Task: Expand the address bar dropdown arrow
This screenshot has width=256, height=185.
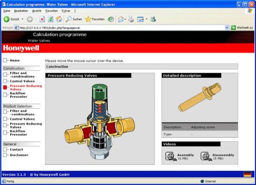Action: [227, 28]
